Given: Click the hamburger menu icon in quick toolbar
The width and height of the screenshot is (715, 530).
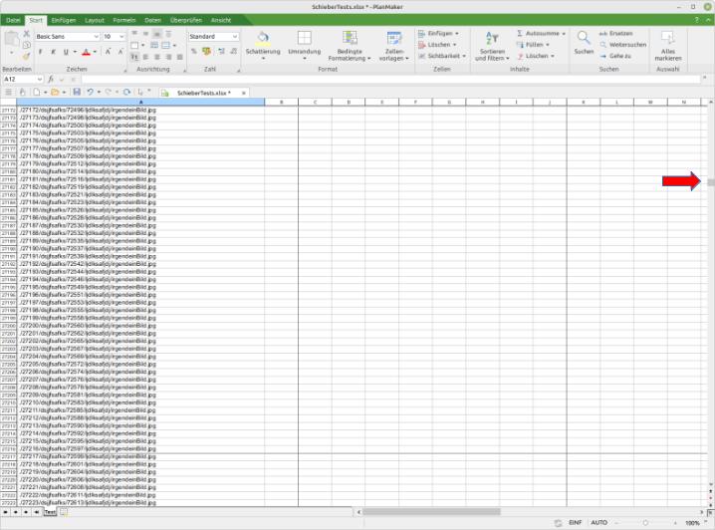Looking at the screenshot, I should pos(8,92).
